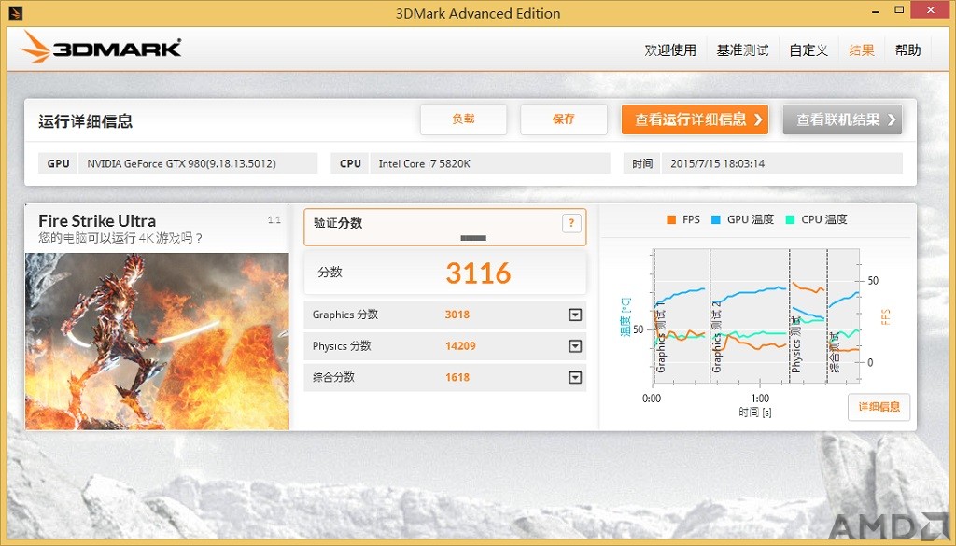956x546 pixels.
Task: Click the 负载 button
Action: point(463,119)
